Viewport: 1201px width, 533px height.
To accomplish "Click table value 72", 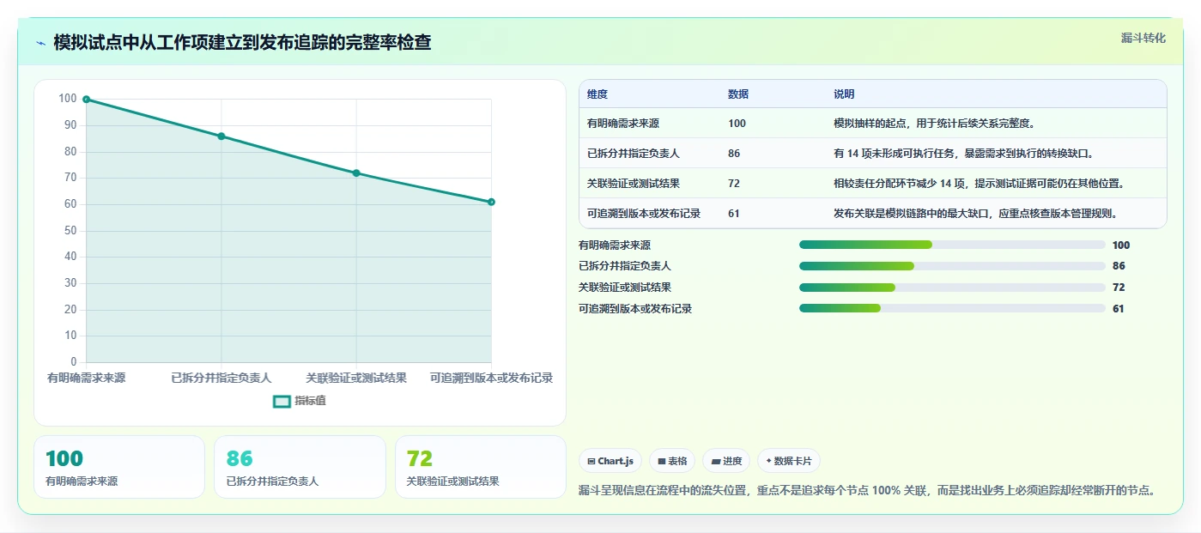I will [734, 184].
